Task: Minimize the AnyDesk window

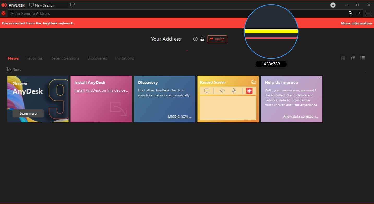Action: coord(346,5)
